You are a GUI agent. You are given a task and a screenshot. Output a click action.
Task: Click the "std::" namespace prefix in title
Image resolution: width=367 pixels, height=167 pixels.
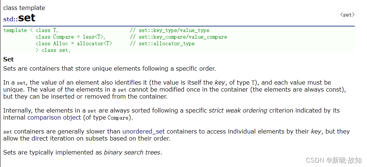click(11, 19)
